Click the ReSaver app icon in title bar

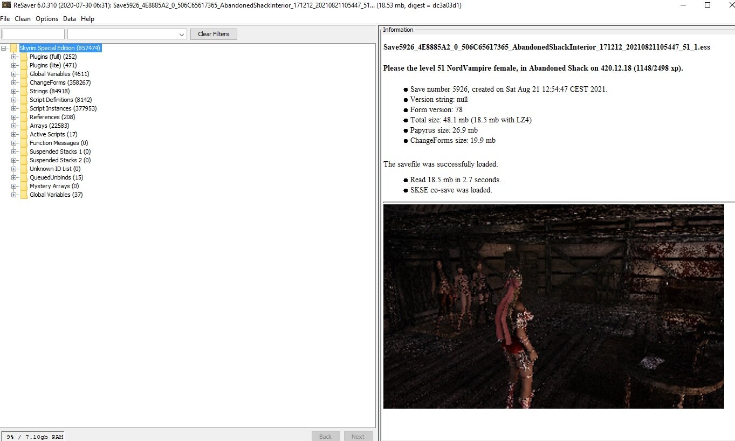[6, 5]
